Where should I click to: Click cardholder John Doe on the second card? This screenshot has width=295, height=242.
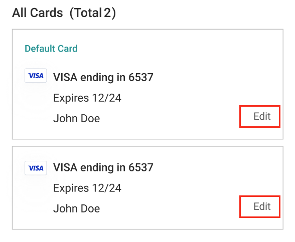click(x=77, y=208)
